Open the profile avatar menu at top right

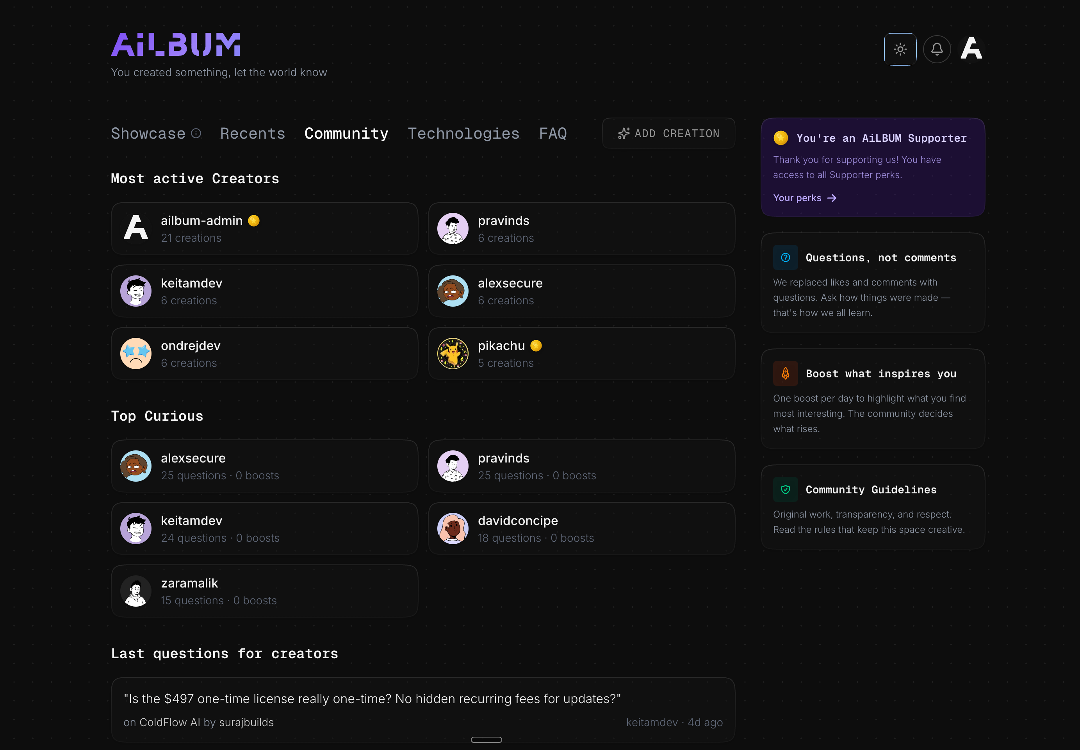(x=971, y=48)
